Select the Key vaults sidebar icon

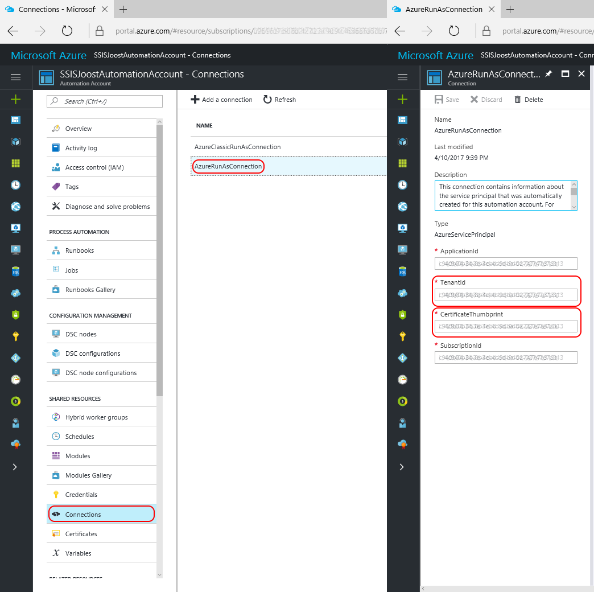(x=15, y=336)
